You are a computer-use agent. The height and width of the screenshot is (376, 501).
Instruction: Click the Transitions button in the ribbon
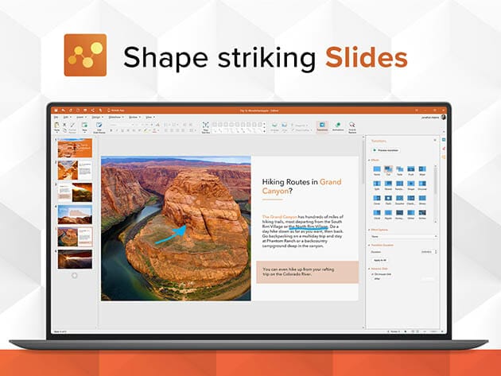pos(321,126)
